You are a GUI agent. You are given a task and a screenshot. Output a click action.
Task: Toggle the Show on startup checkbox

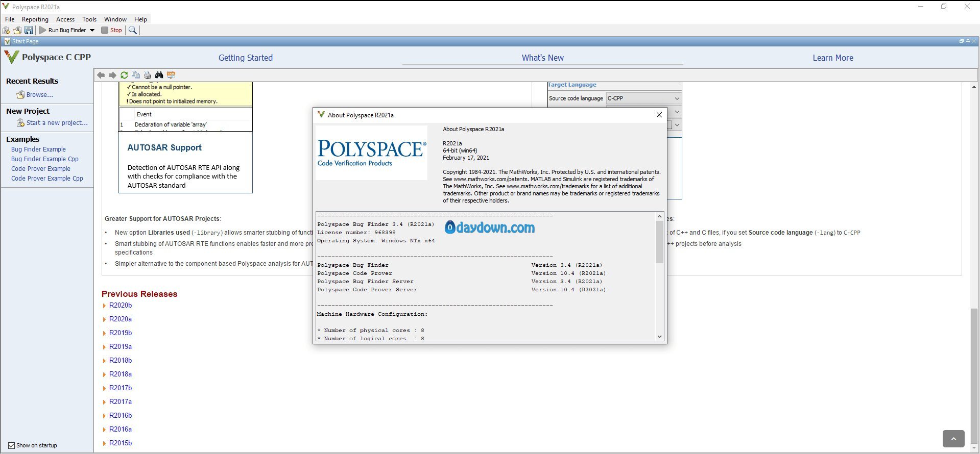tap(11, 445)
